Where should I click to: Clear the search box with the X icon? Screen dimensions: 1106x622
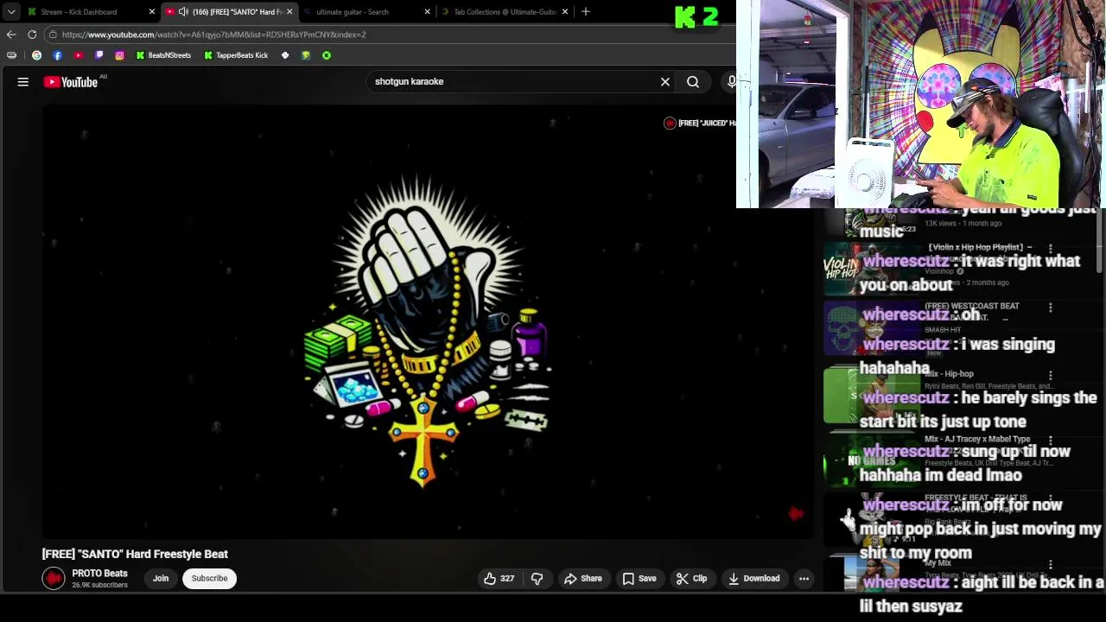tap(665, 82)
